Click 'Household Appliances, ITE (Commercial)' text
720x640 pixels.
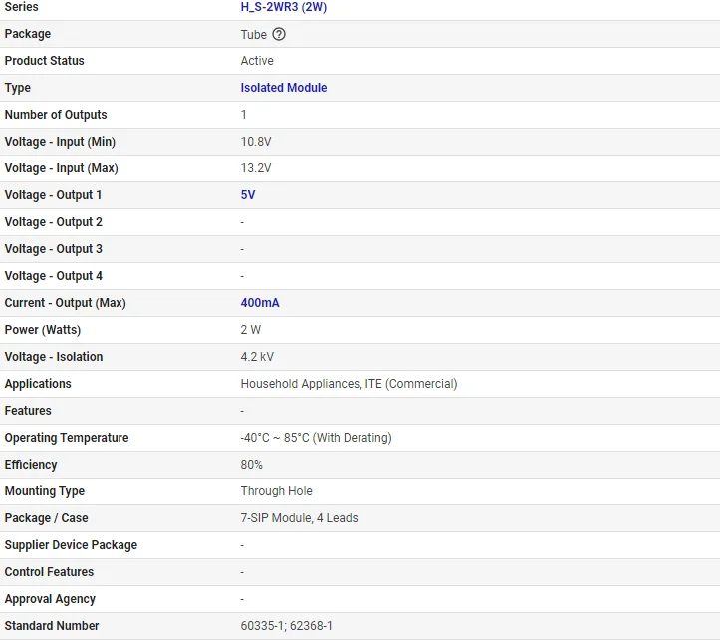349,384
